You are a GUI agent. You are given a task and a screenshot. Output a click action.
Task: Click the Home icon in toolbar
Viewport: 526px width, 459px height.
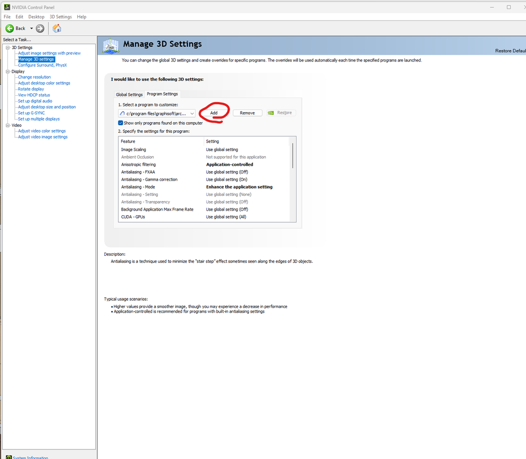click(x=57, y=28)
